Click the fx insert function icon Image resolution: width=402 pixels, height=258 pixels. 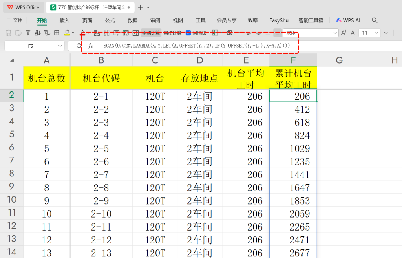91,46
